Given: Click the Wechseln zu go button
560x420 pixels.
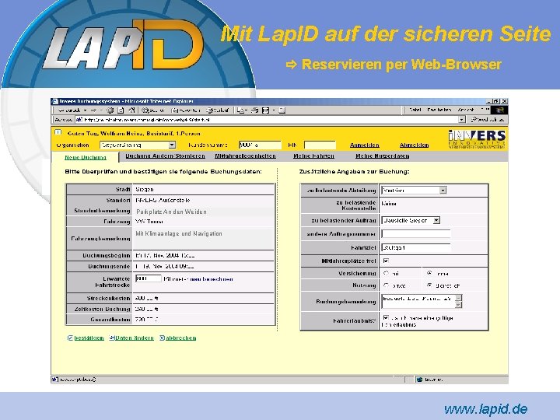Looking at the screenshot, I should point(488,120).
